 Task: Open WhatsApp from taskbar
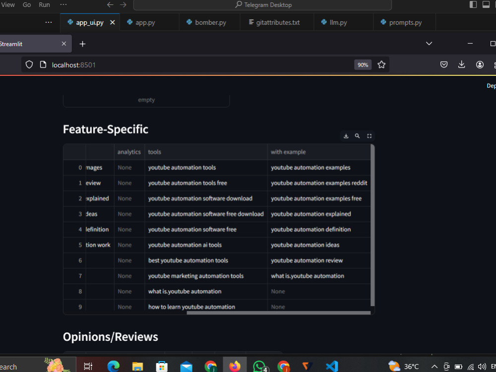click(260, 367)
